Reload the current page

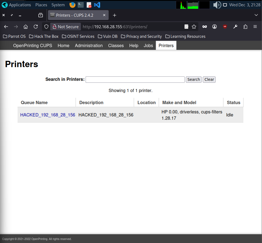click(36, 27)
